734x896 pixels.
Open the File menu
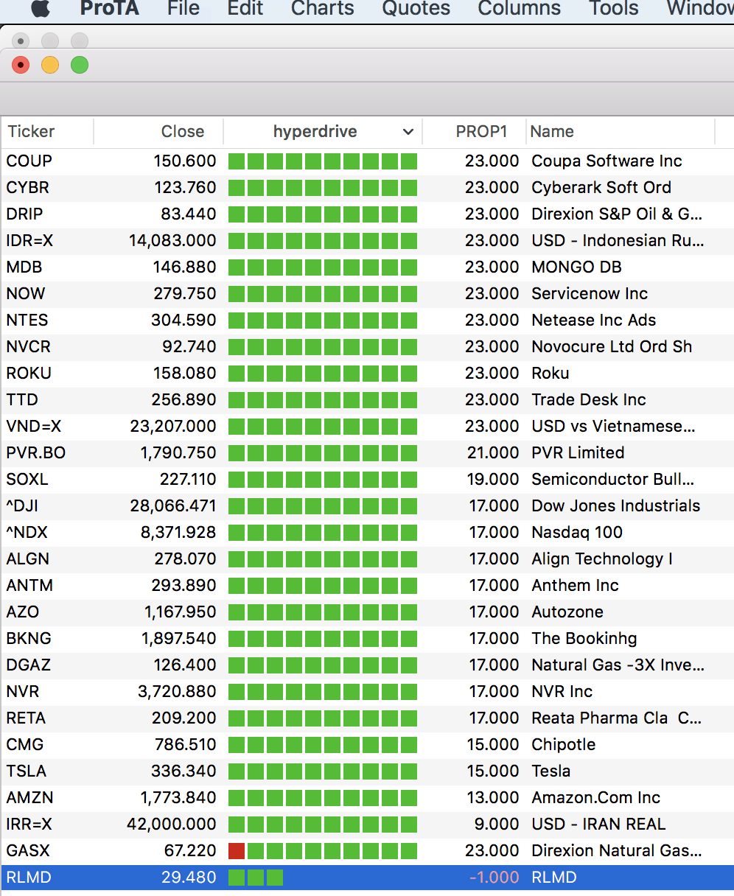pos(183,8)
